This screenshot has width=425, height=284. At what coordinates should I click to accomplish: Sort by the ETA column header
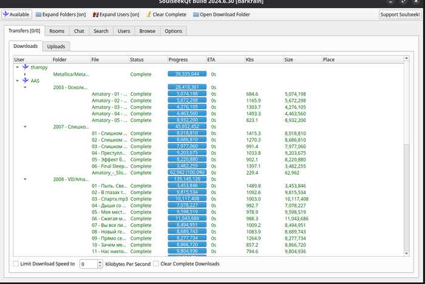(225, 59)
